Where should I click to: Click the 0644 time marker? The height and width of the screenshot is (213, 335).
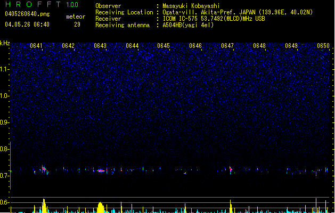[x=132, y=46]
